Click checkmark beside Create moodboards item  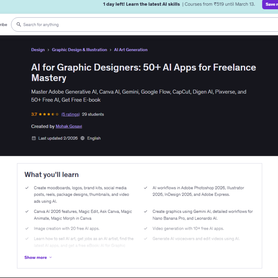point(27,188)
